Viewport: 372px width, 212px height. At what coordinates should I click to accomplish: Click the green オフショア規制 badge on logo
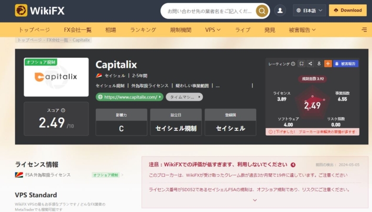41,62
